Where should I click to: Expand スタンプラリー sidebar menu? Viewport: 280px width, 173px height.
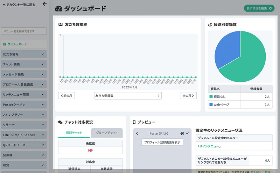[24, 115]
